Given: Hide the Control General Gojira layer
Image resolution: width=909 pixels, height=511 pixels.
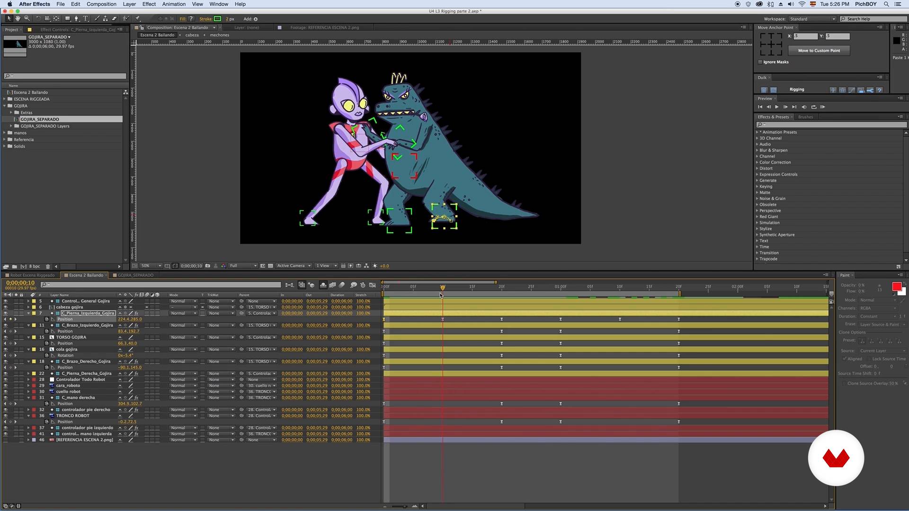Looking at the screenshot, I should [6, 301].
